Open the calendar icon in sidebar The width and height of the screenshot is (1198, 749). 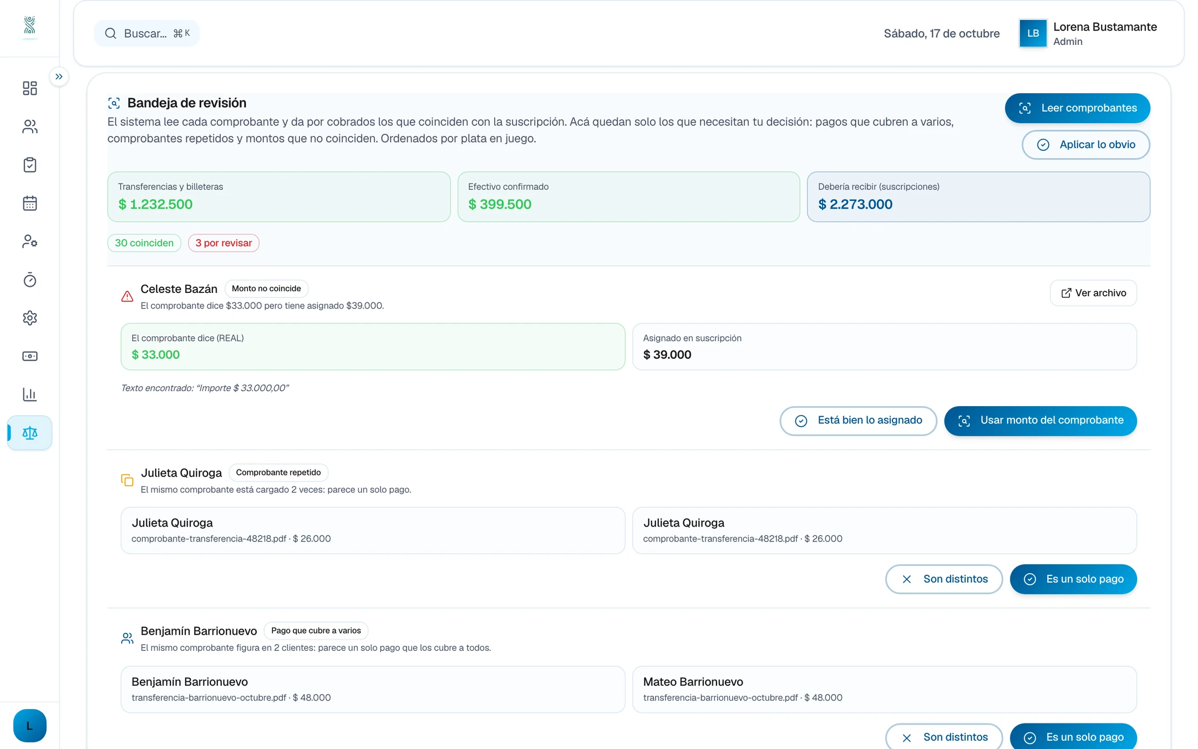click(x=30, y=203)
